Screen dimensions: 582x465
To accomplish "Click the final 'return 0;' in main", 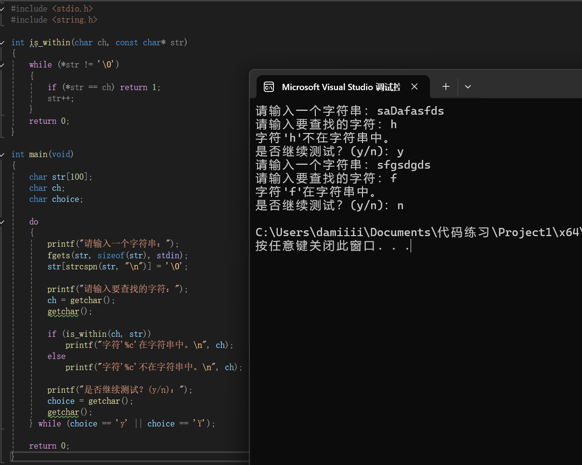I will (50, 446).
